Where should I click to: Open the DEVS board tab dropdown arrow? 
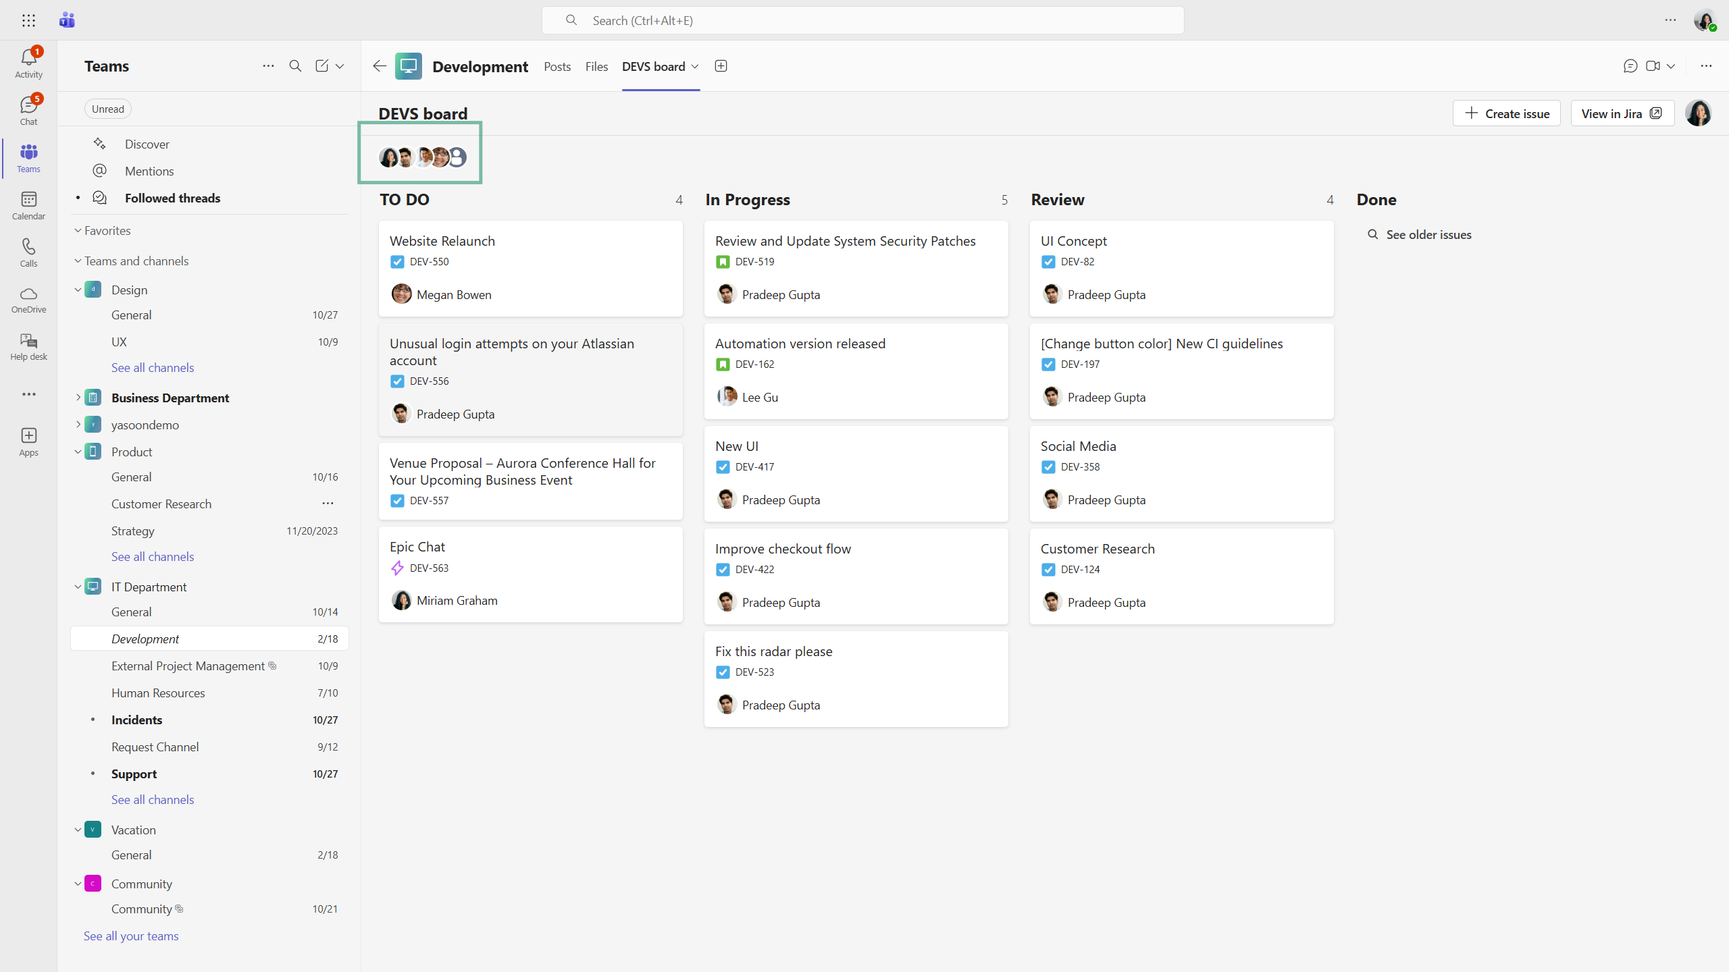coord(695,66)
